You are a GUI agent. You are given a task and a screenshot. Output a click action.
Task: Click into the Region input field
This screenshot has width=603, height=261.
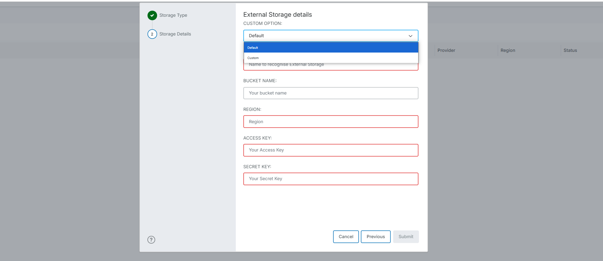coord(331,122)
